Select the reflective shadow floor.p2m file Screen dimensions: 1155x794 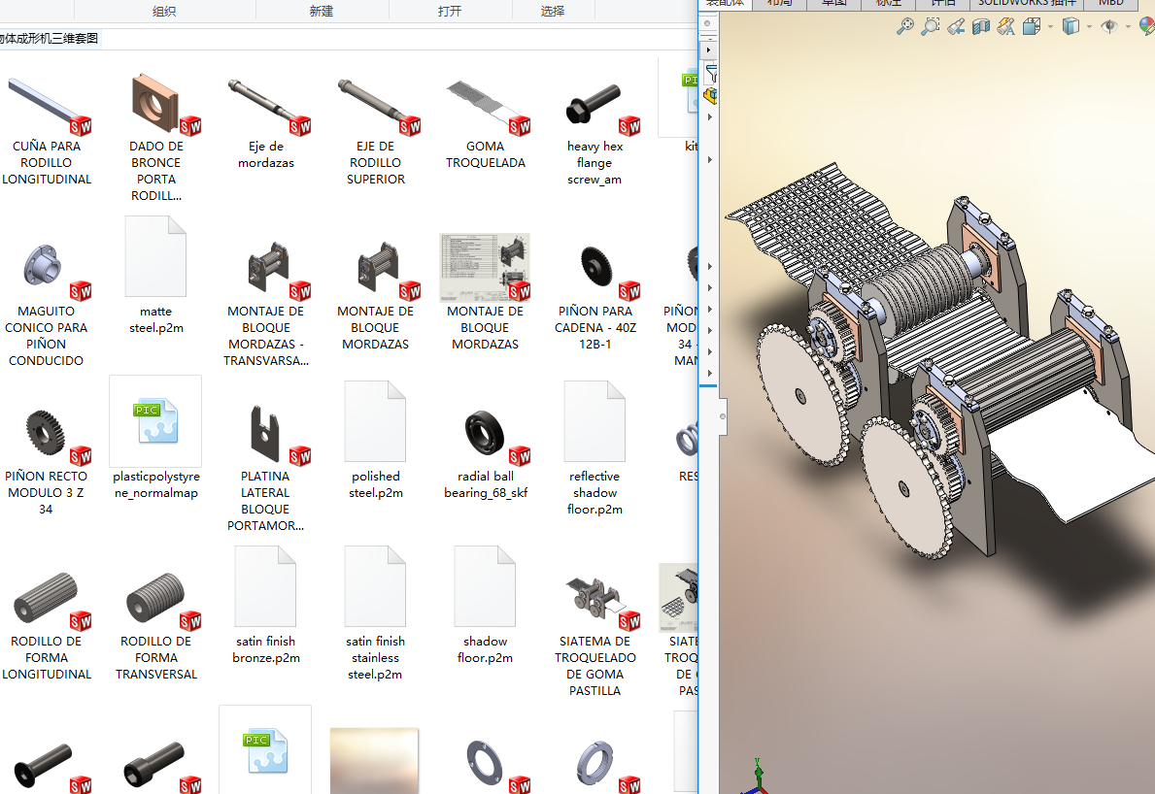[x=595, y=448]
